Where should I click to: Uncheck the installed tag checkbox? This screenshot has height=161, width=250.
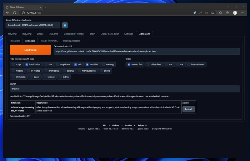click(x=87, y=64)
